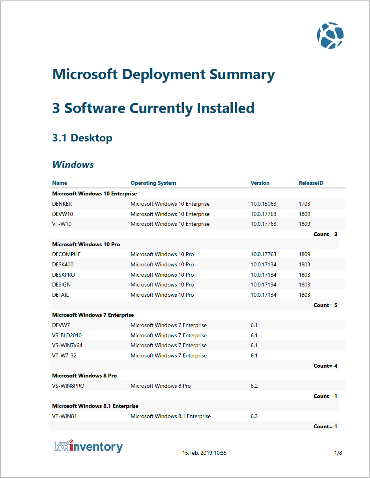Click the computer name "DEVW7"
Image resolution: width=370 pixels, height=478 pixels.
point(61,325)
